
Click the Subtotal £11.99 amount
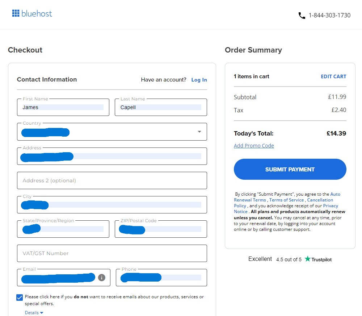(337, 97)
